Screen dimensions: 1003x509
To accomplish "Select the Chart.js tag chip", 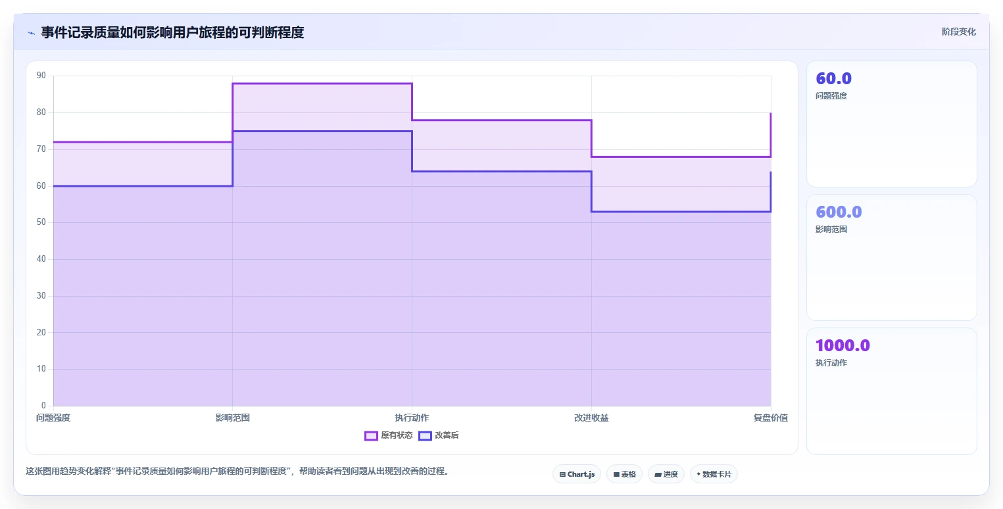I will [x=577, y=474].
